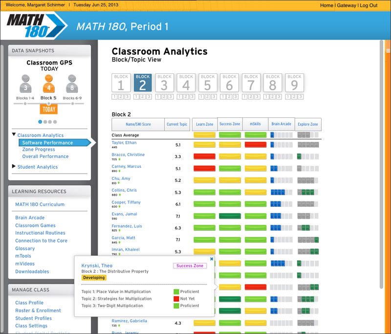Screen dimensions: 391x334
Task: Open the Explore Zone column tab
Action: pyautogui.click(x=308, y=124)
